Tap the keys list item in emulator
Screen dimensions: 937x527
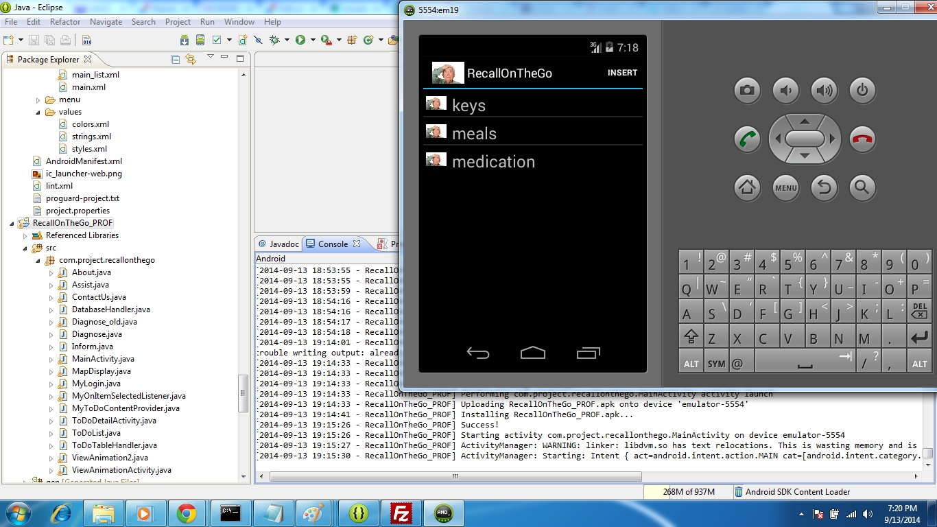533,105
